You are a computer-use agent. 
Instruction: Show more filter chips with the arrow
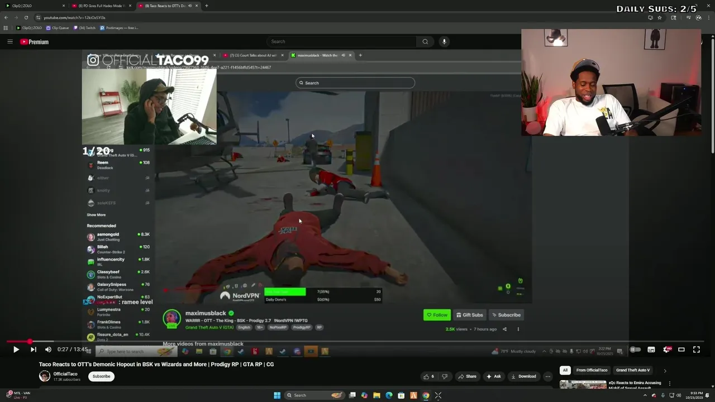pyautogui.click(x=665, y=370)
